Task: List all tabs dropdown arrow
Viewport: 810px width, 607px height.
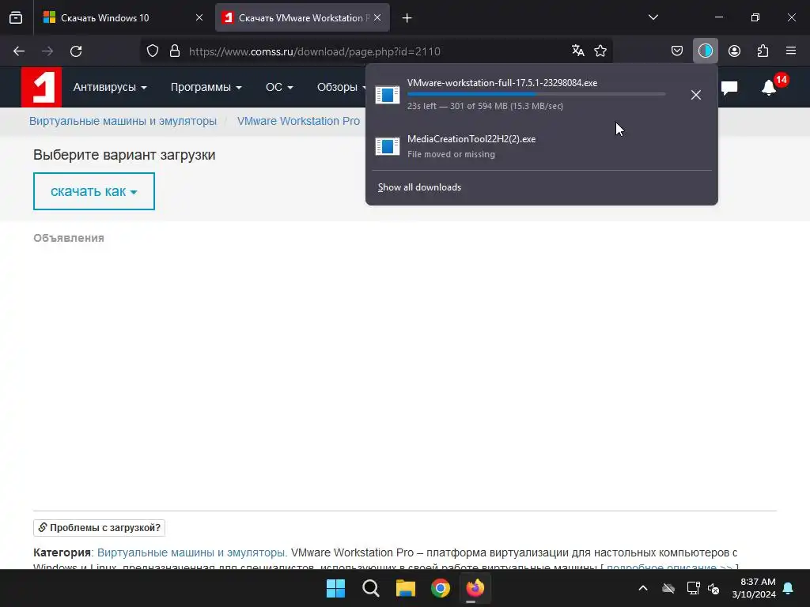Action: pos(653,17)
